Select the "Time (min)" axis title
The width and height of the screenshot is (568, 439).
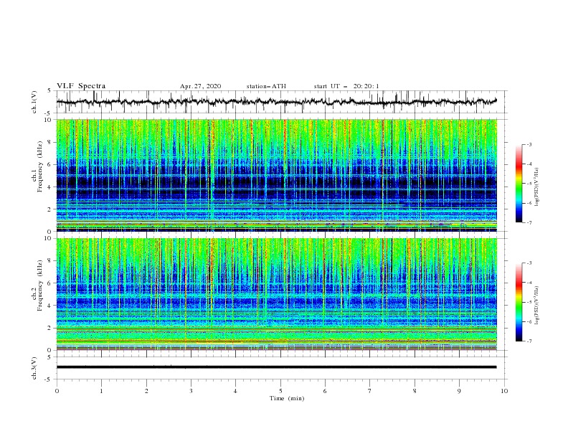(x=287, y=398)
